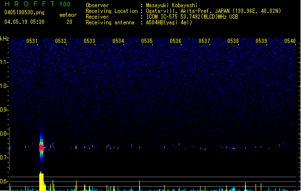Click the large yellow intensity peak at bottom
The image size is (301, 191).
(42, 181)
